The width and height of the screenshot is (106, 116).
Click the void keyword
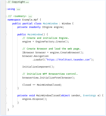coord(32,95)
